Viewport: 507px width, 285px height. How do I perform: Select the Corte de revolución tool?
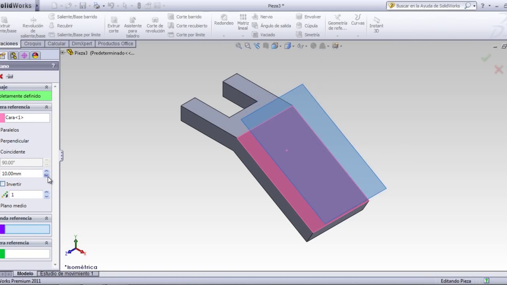tap(155, 25)
